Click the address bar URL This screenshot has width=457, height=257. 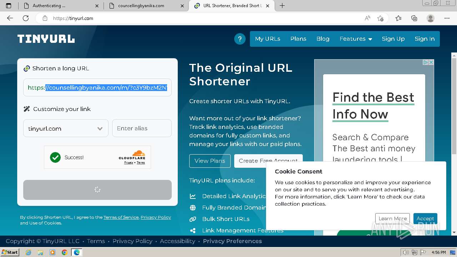point(73,18)
